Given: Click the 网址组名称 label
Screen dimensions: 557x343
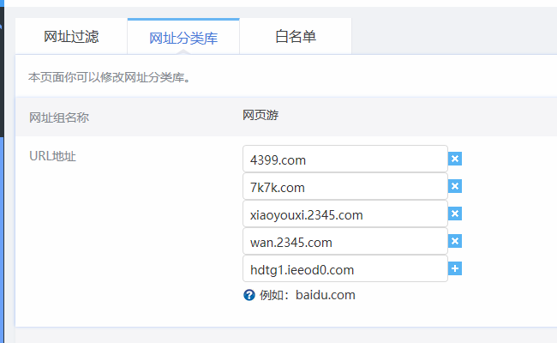Looking at the screenshot, I should tap(59, 117).
